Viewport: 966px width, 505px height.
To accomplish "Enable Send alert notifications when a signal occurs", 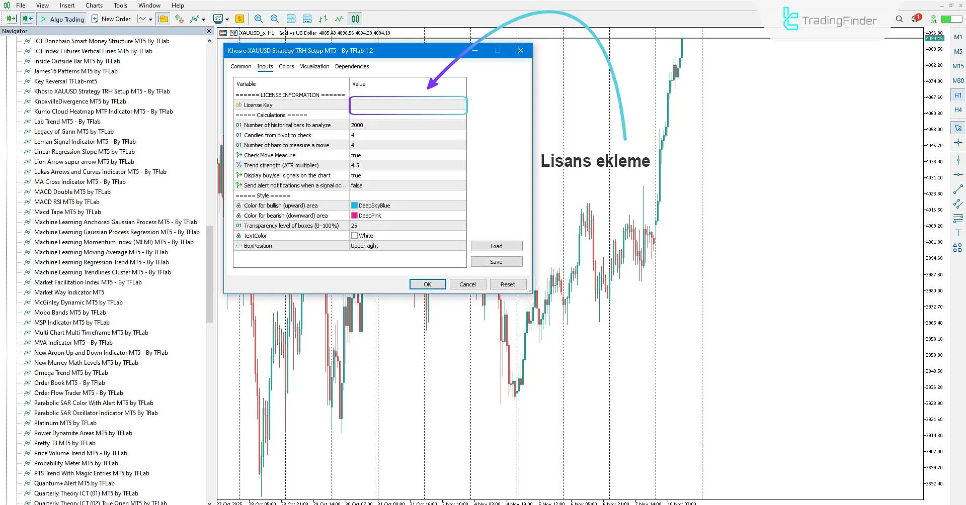I will pyautogui.click(x=408, y=185).
